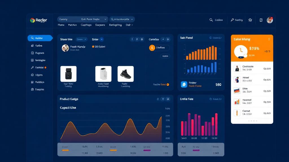This screenshot has width=289, height=162.
Task: Open the messages icon near the profile avatar
Action: pos(260,20)
